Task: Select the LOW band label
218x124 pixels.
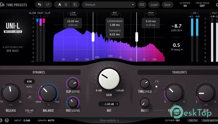Action: point(73,13)
